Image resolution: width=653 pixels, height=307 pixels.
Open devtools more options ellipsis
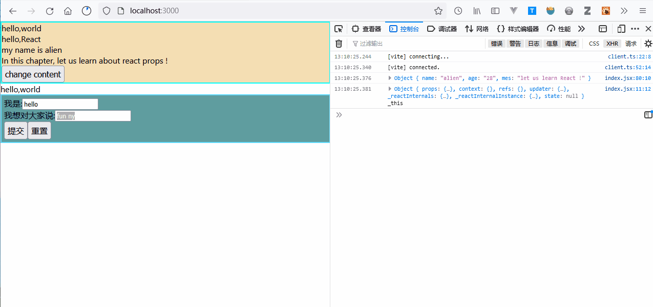[x=635, y=29]
